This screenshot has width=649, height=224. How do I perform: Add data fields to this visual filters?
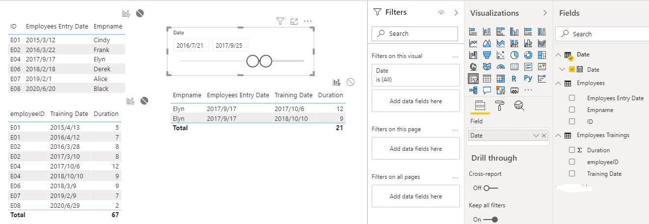coord(416,101)
